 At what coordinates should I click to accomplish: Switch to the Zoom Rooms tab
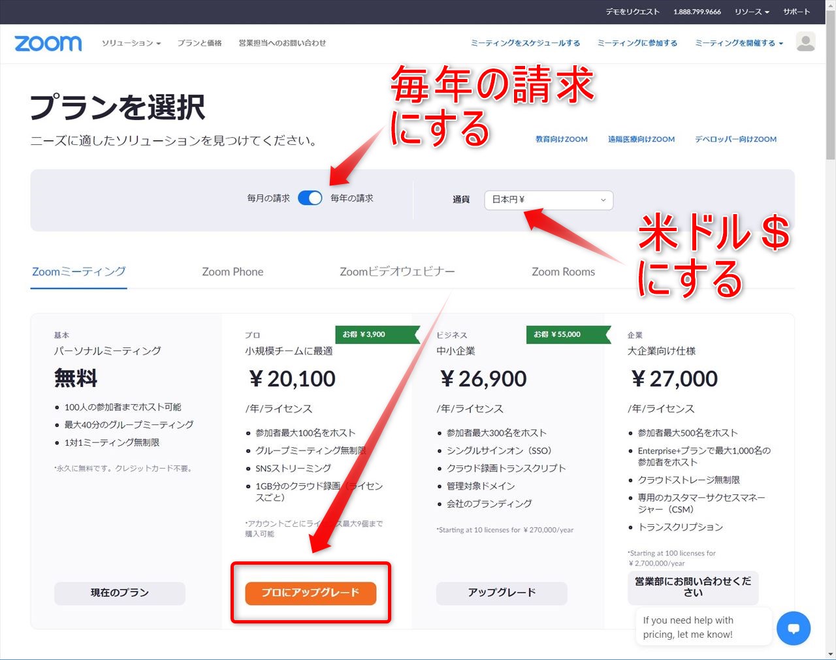coord(563,272)
